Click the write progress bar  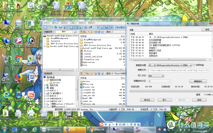[x=171, y=91]
